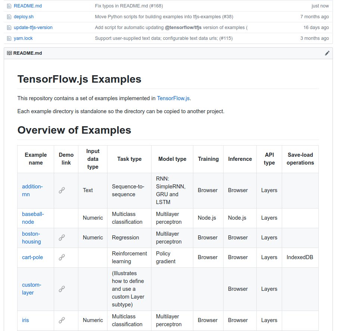Click the 'IndexedDB' cell in cart-pole row
Image resolution: width=337 pixels, height=331 pixels.
300,257
